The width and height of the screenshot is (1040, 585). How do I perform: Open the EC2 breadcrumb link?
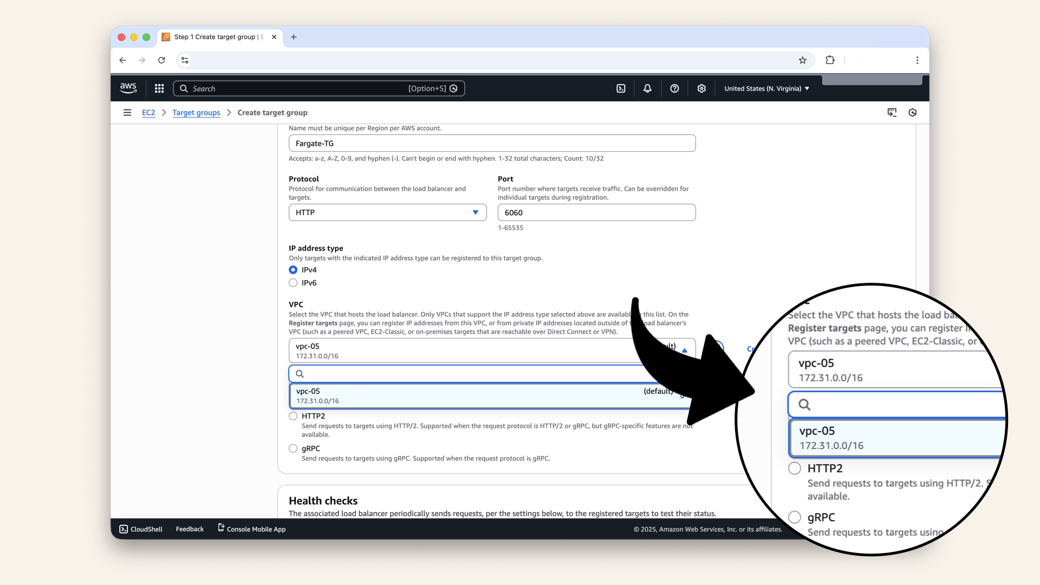click(x=148, y=113)
